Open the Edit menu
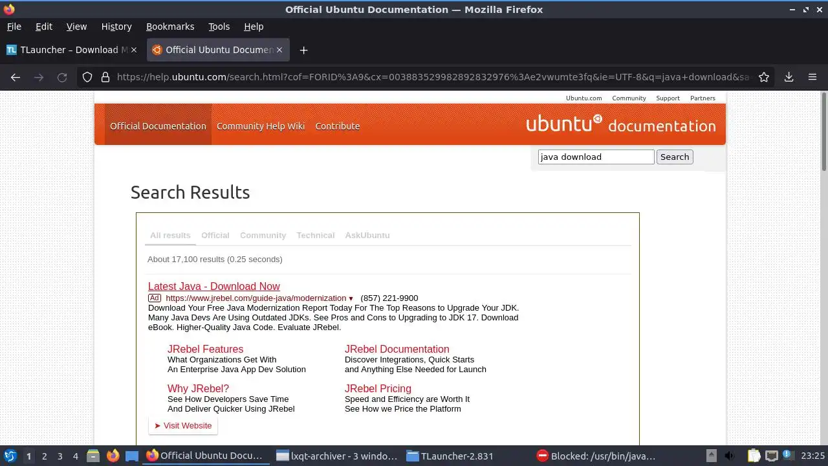Screen dimensions: 828x466 coord(44,27)
